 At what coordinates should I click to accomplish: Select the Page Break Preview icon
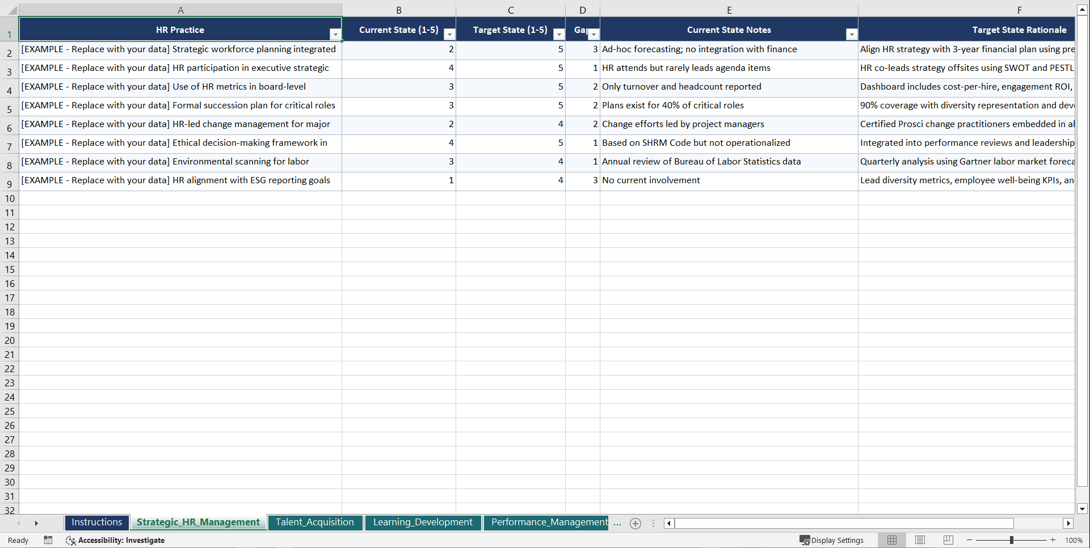click(948, 540)
